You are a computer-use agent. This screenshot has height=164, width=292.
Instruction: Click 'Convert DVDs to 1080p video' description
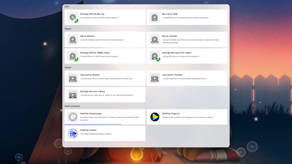[99, 57]
